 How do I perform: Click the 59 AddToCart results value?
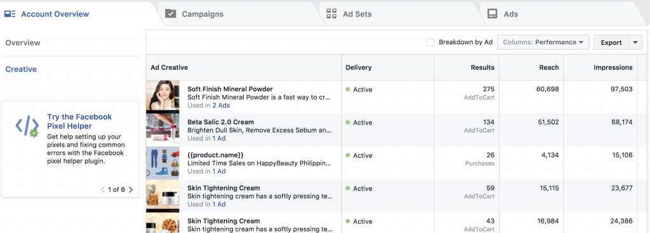[490, 189]
